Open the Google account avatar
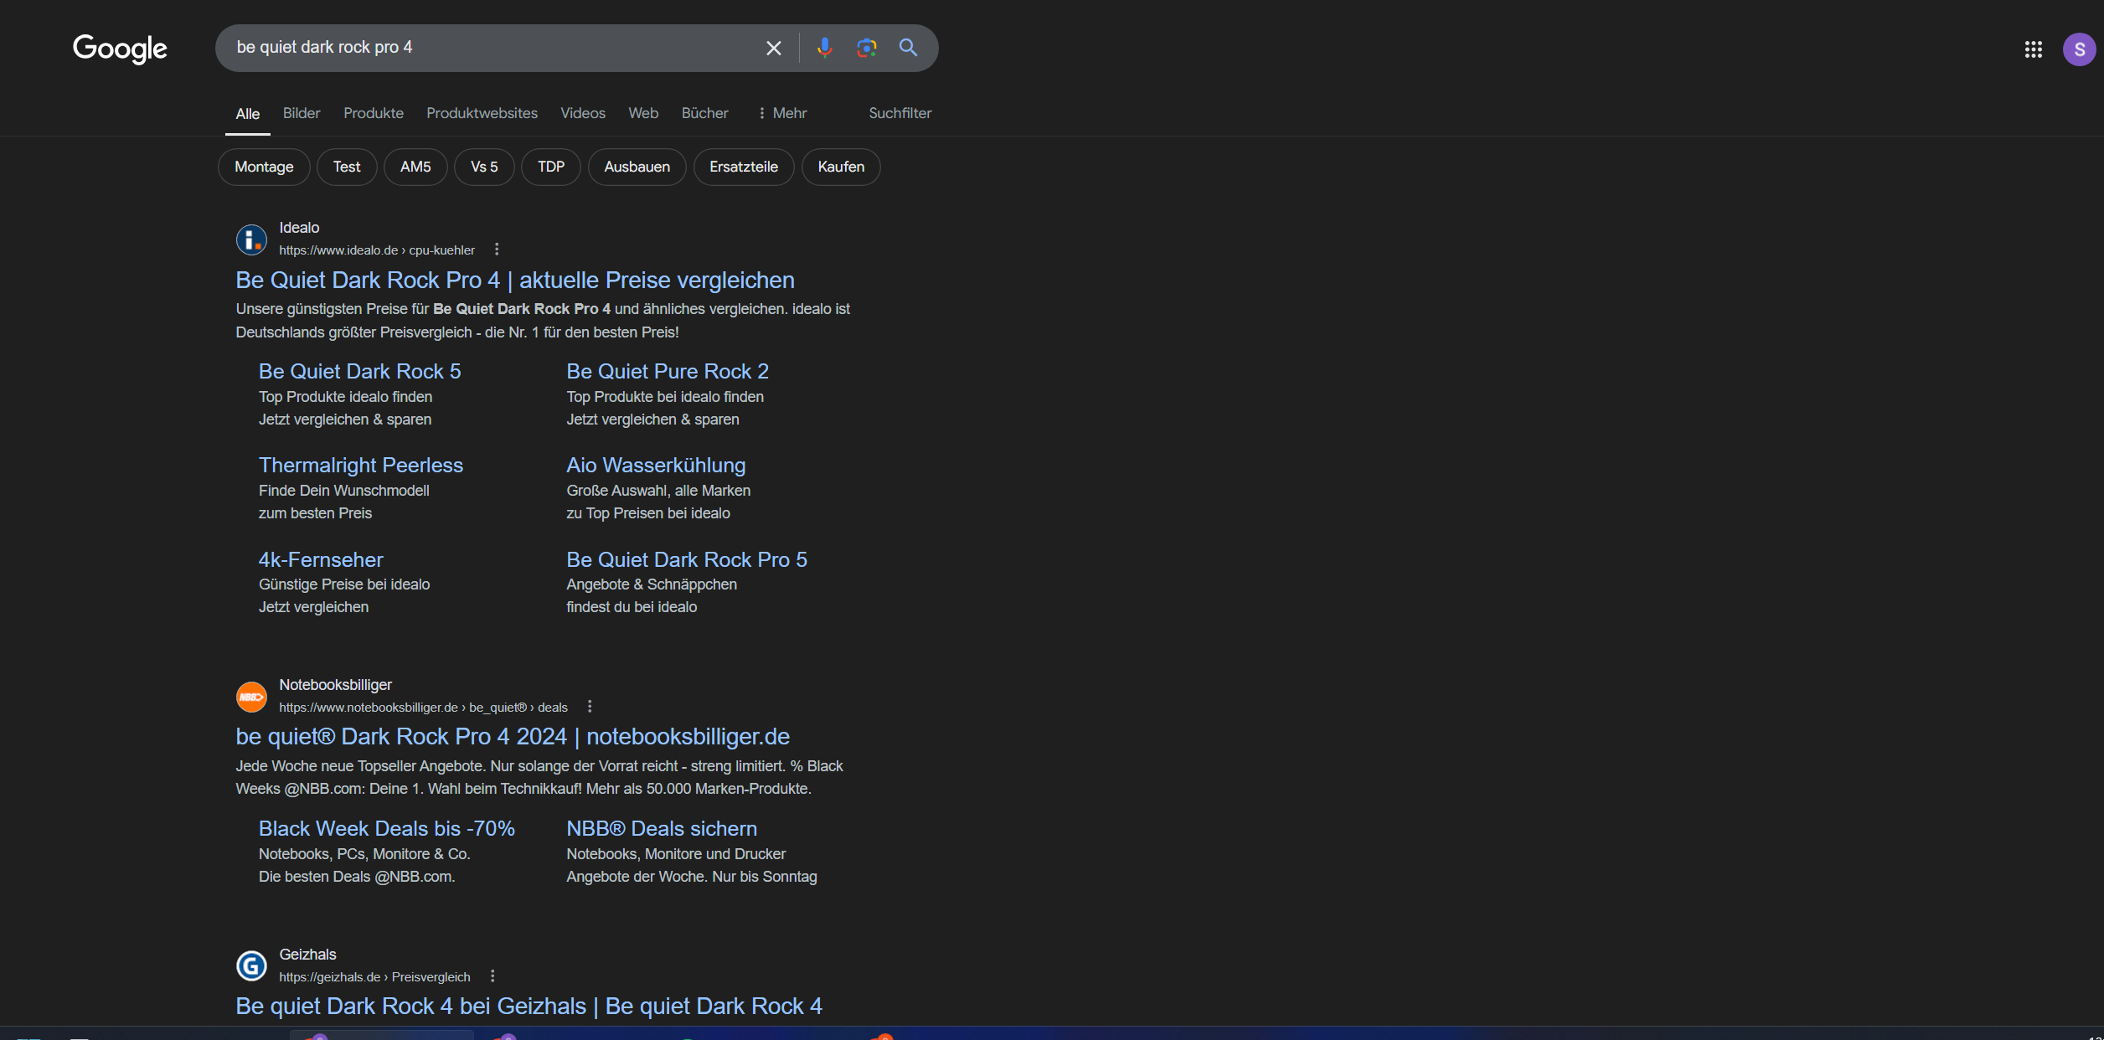The image size is (2104, 1040). click(x=2079, y=49)
